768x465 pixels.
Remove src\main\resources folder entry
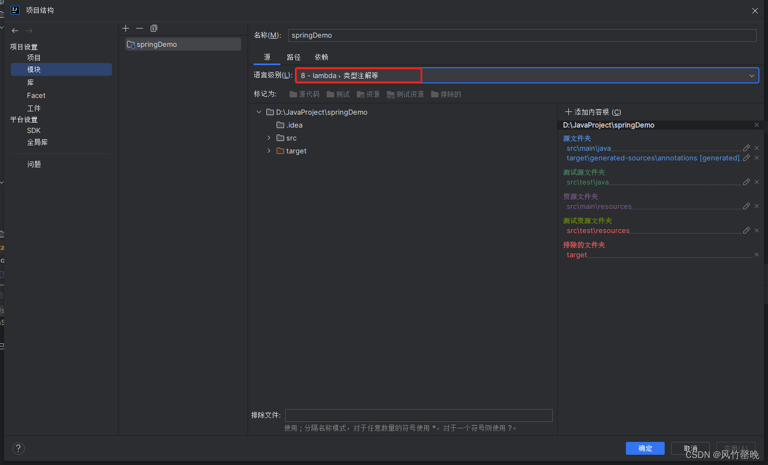757,206
